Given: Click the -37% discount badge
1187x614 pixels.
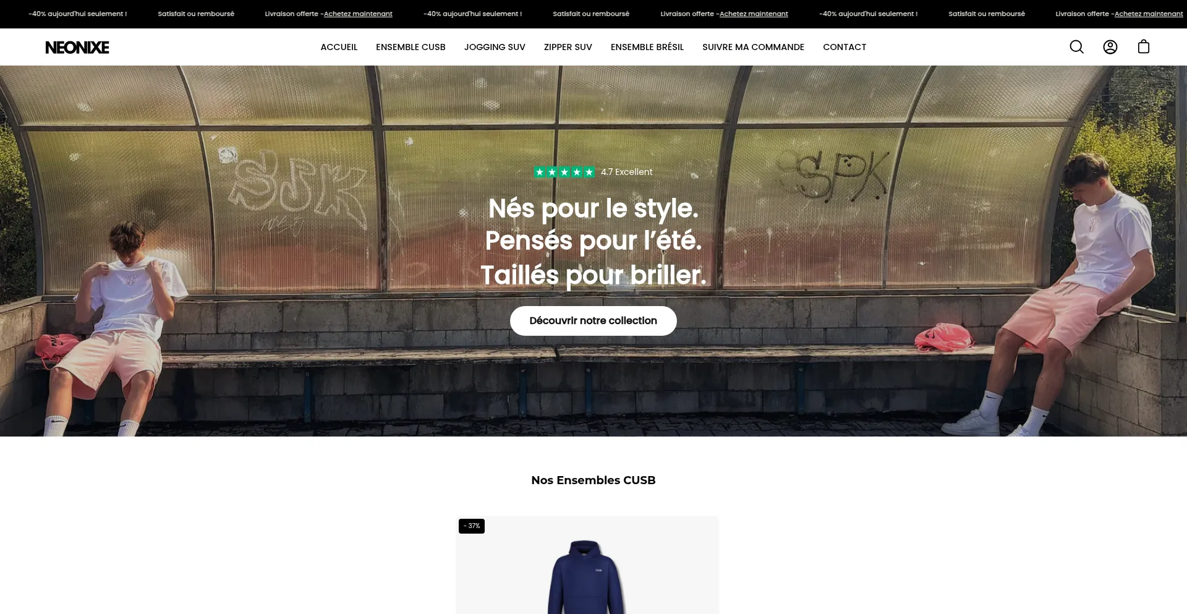Looking at the screenshot, I should (x=472, y=526).
